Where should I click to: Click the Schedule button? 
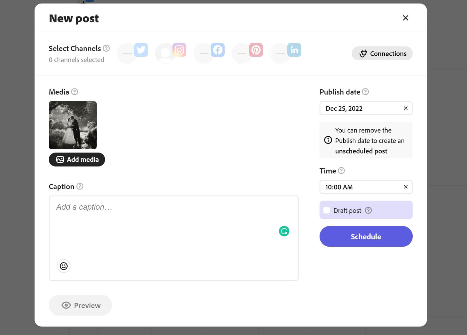tap(366, 236)
